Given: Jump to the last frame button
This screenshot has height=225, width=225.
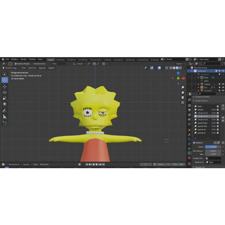Looking at the screenshot, I should [x=103, y=165].
